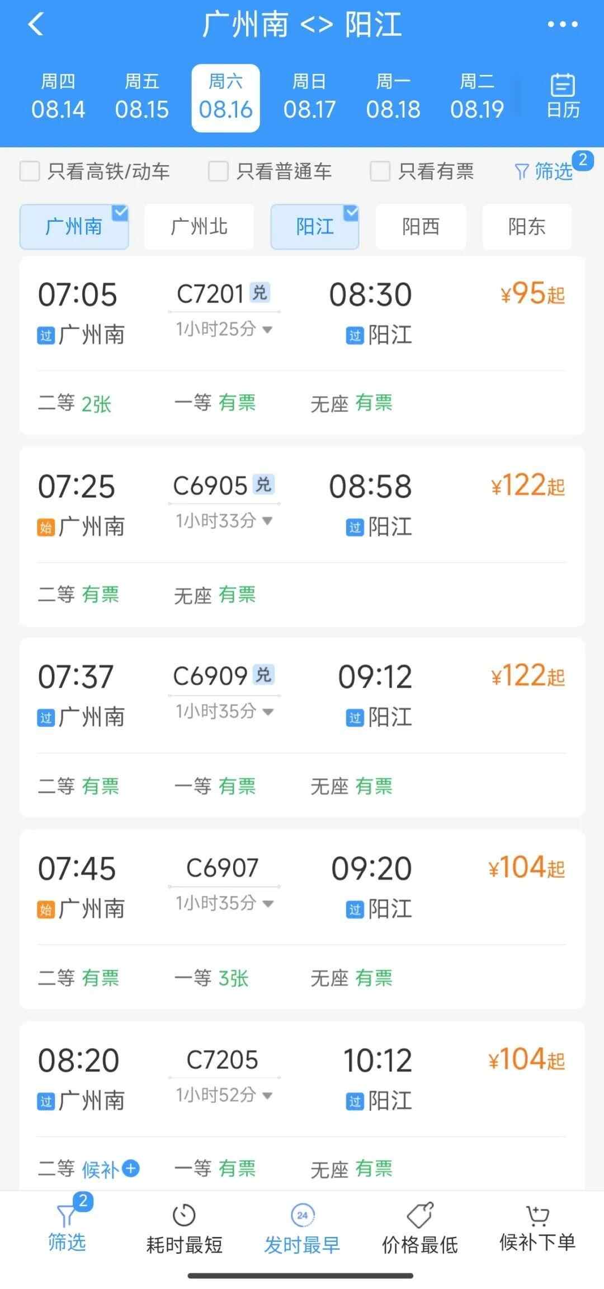
Task: Select 阳西 arrival station filter
Action: click(x=421, y=227)
